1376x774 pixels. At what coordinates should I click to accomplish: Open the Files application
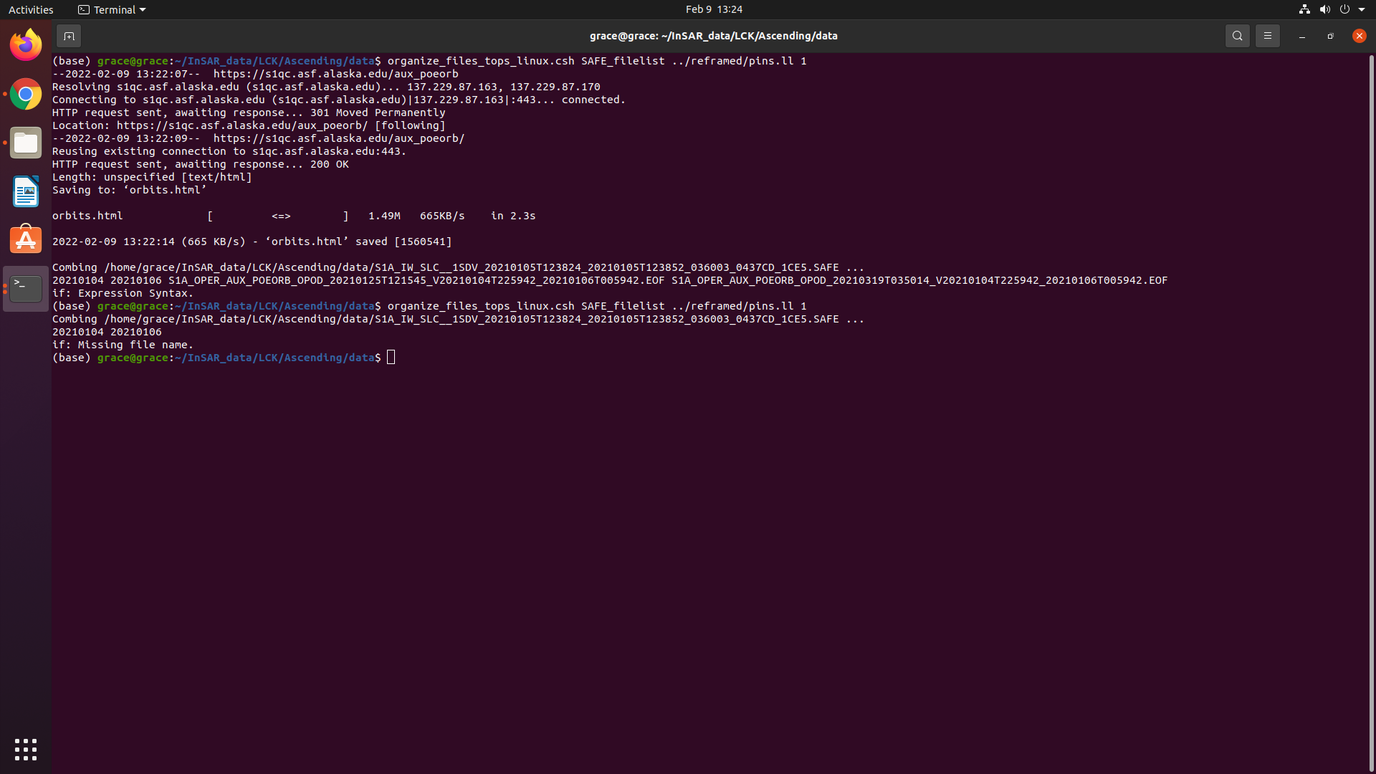coord(25,143)
